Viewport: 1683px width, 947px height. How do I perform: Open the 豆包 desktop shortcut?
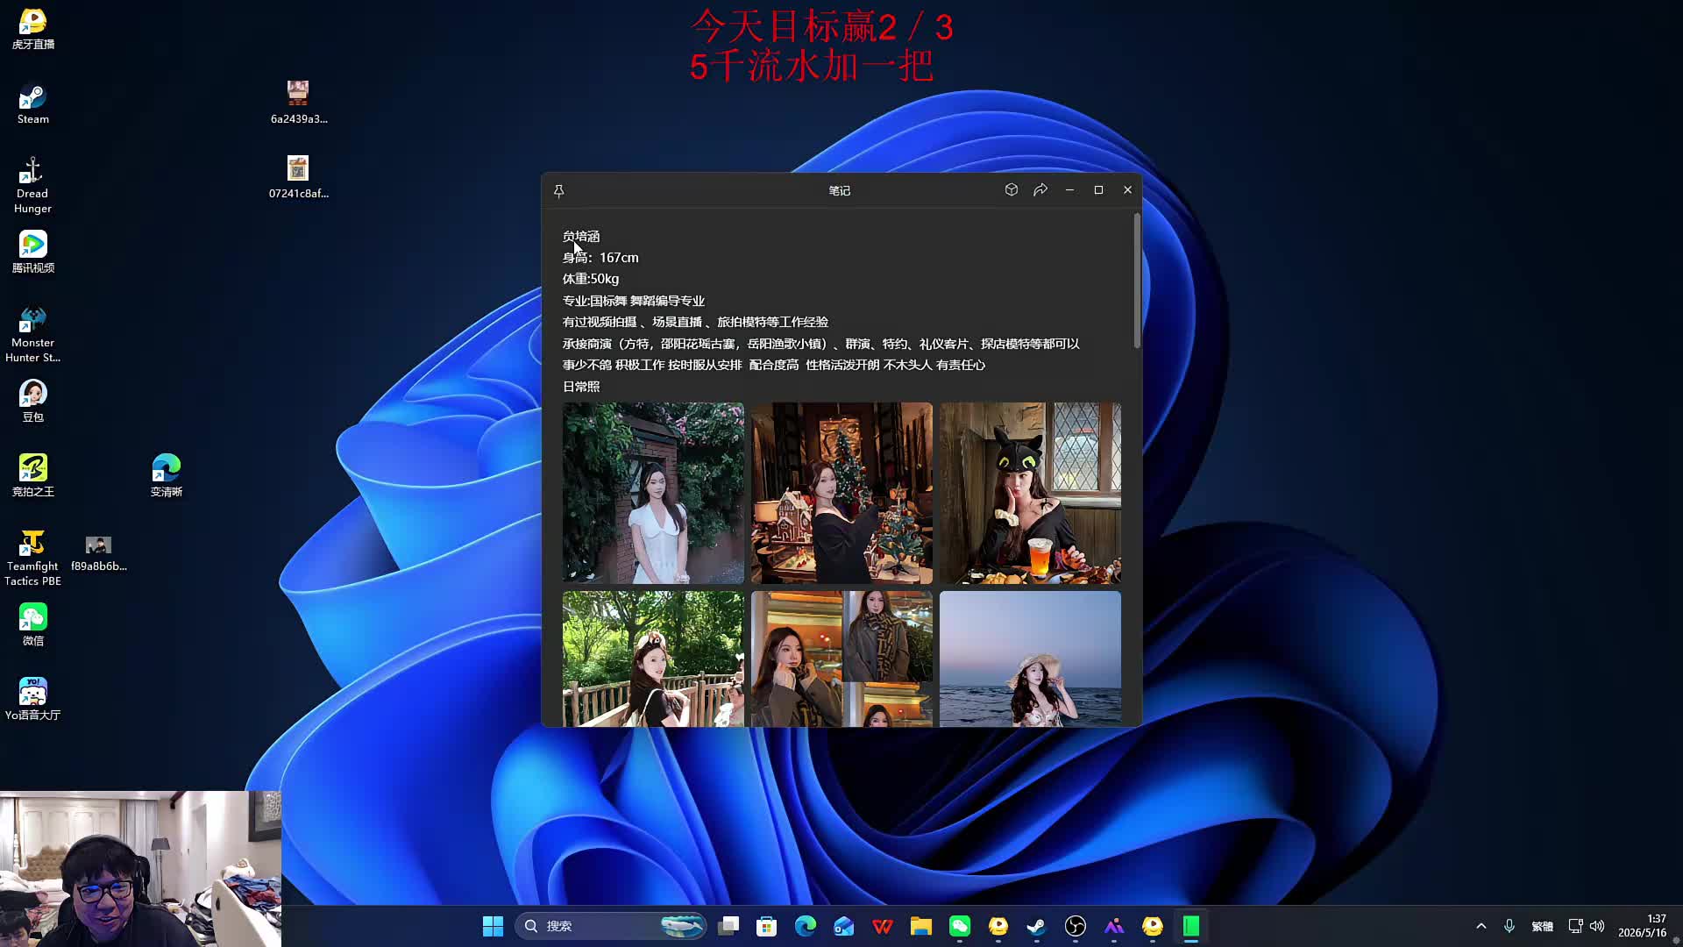[x=33, y=402]
